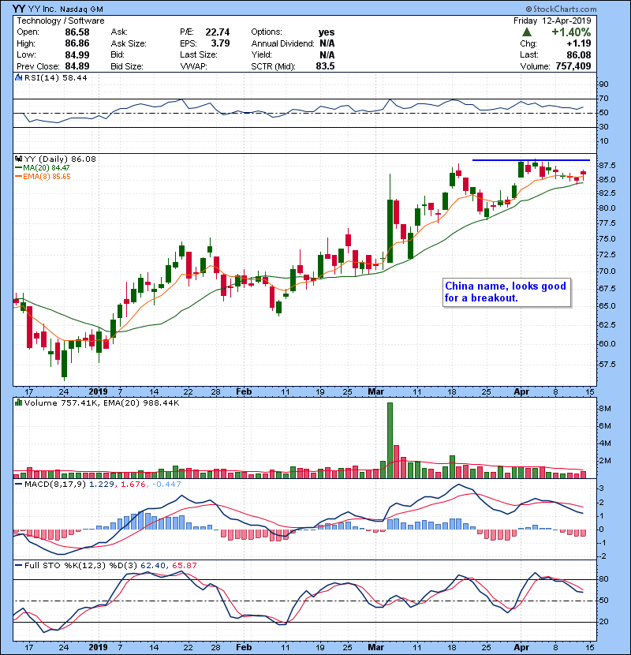Click the YY Daily candlestick icon

click(x=18, y=159)
